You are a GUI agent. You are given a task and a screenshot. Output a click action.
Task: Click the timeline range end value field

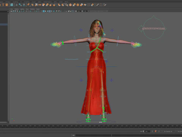(x=147, y=131)
